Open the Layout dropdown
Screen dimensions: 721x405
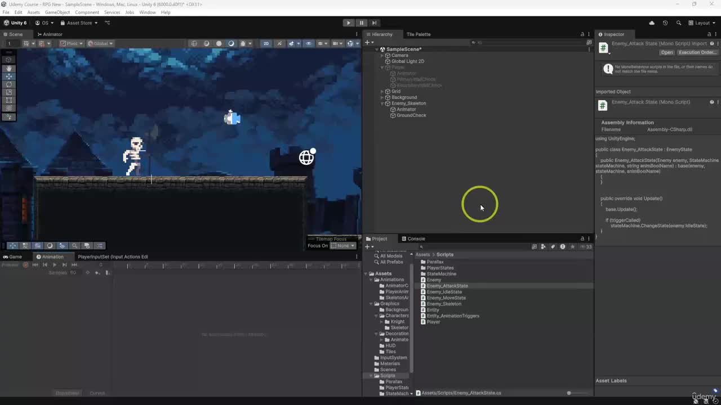[702, 23]
